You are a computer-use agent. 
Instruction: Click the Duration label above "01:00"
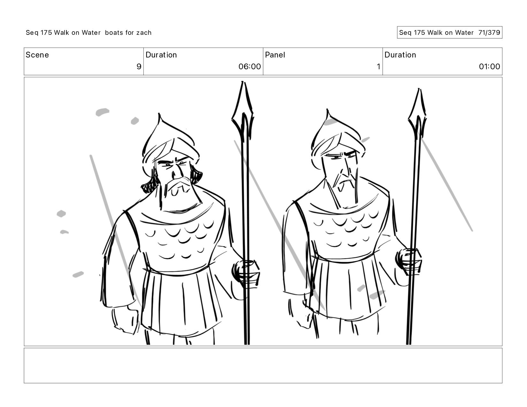[400, 55]
